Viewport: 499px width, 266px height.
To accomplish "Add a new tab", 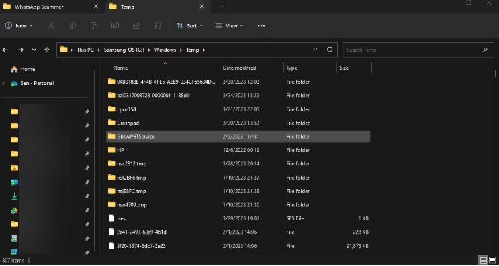I will 222,7.
